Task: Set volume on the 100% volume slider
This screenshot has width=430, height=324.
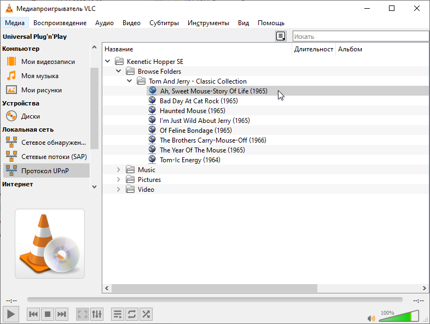Action: [x=399, y=316]
